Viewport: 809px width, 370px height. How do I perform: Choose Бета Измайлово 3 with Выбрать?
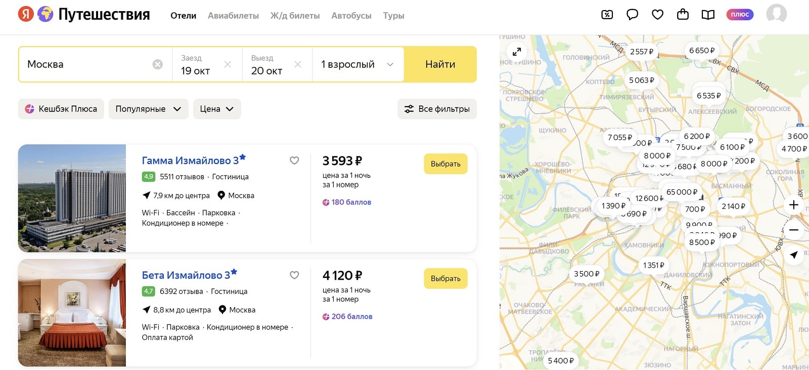445,279
